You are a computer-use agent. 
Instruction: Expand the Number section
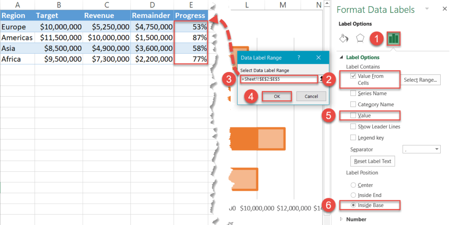[x=342, y=219]
